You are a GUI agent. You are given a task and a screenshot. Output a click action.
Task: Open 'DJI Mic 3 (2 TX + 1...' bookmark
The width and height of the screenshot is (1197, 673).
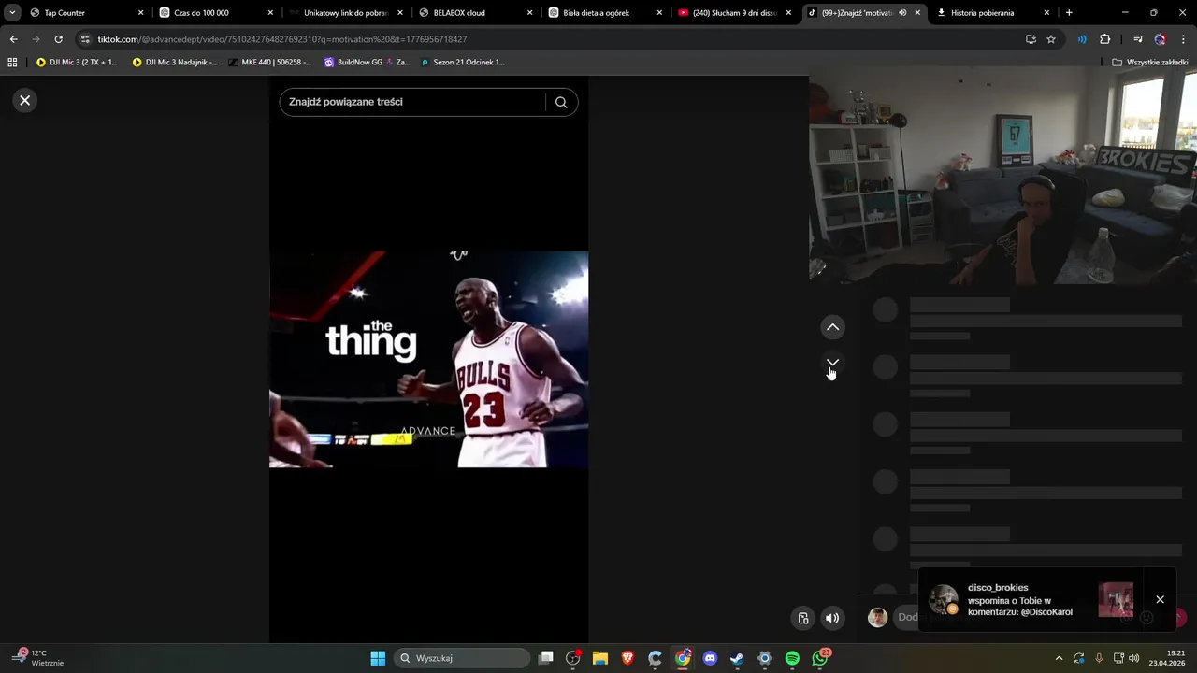point(77,63)
